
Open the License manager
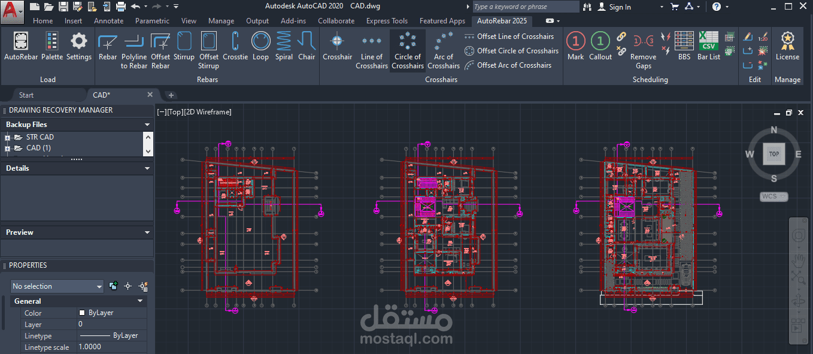click(787, 47)
